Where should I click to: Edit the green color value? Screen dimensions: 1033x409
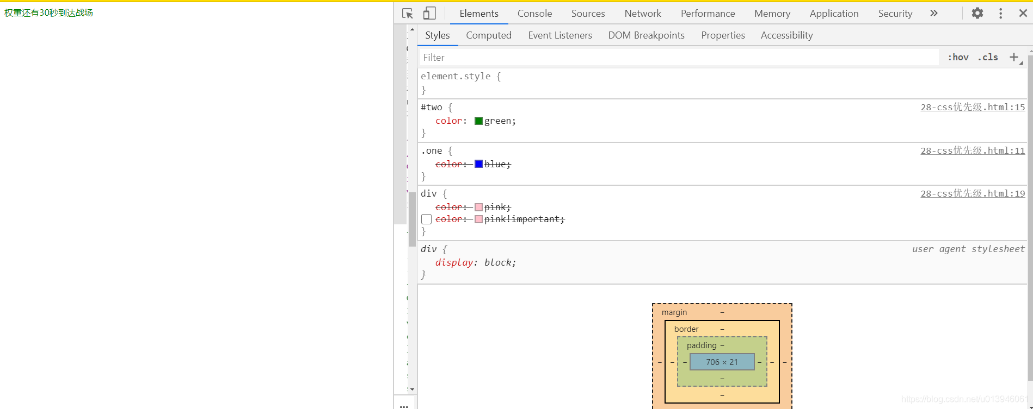[497, 121]
